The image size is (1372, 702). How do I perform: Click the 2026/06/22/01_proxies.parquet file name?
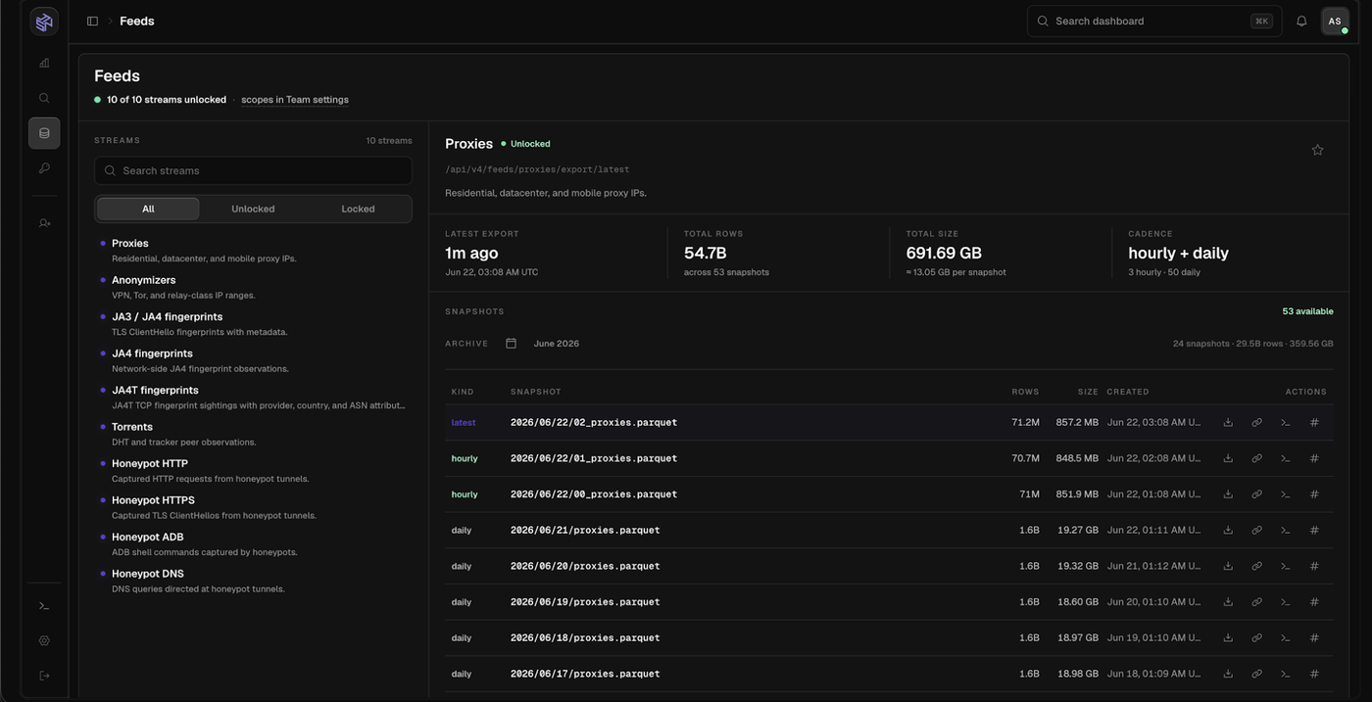tap(594, 458)
